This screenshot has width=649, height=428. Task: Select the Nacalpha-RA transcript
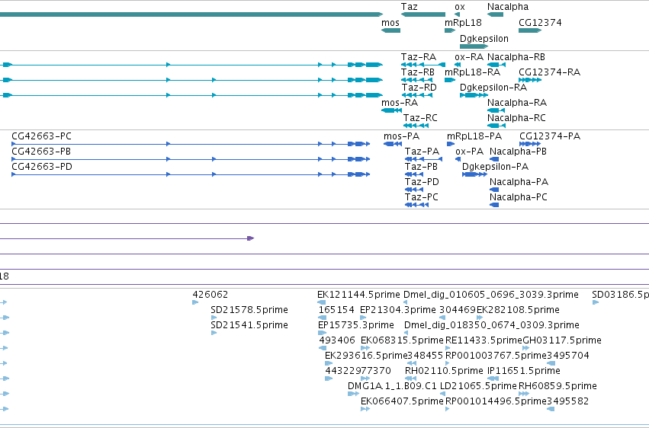[x=496, y=110]
